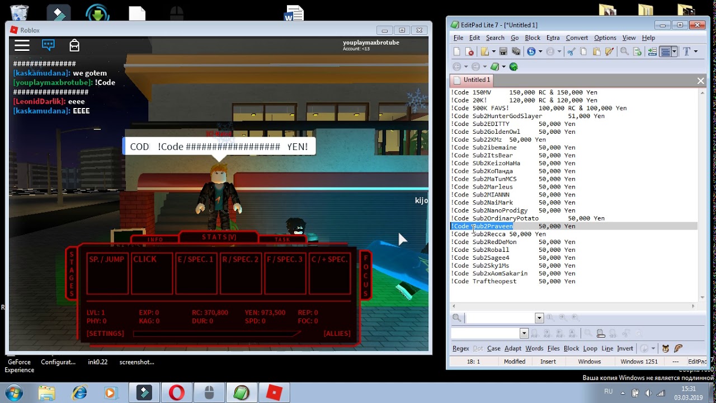716x403 pixels.
Task: Expand the Word Wrap dropdown arrow
Action: click(x=675, y=51)
